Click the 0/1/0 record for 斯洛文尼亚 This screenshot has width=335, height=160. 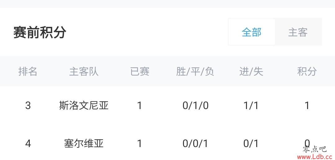coord(195,106)
